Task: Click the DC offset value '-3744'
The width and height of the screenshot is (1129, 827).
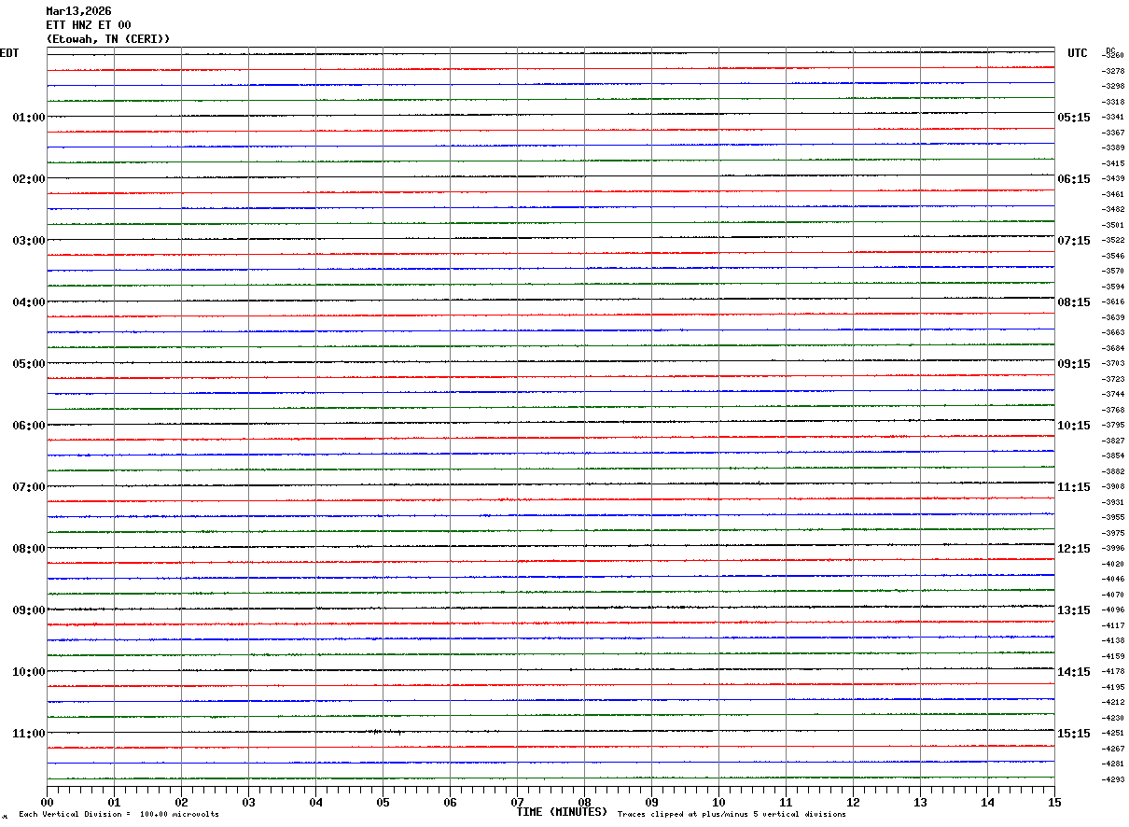Action: click(x=1113, y=394)
